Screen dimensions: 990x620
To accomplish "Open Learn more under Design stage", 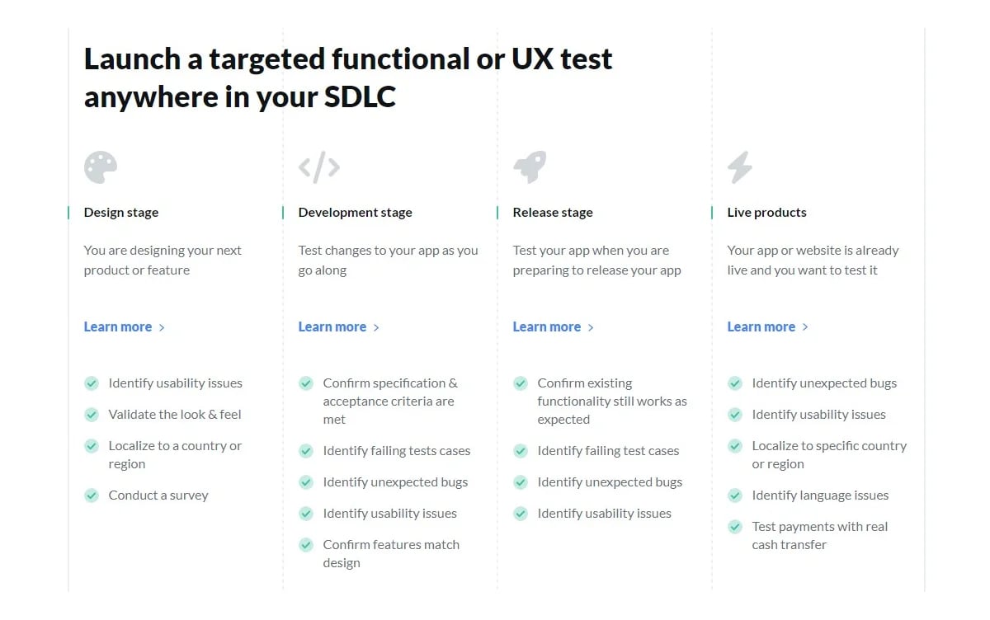I will coord(118,326).
